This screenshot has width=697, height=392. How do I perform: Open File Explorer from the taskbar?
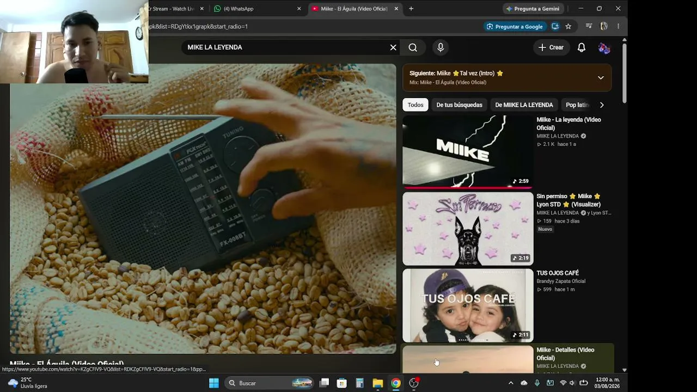[378, 383]
